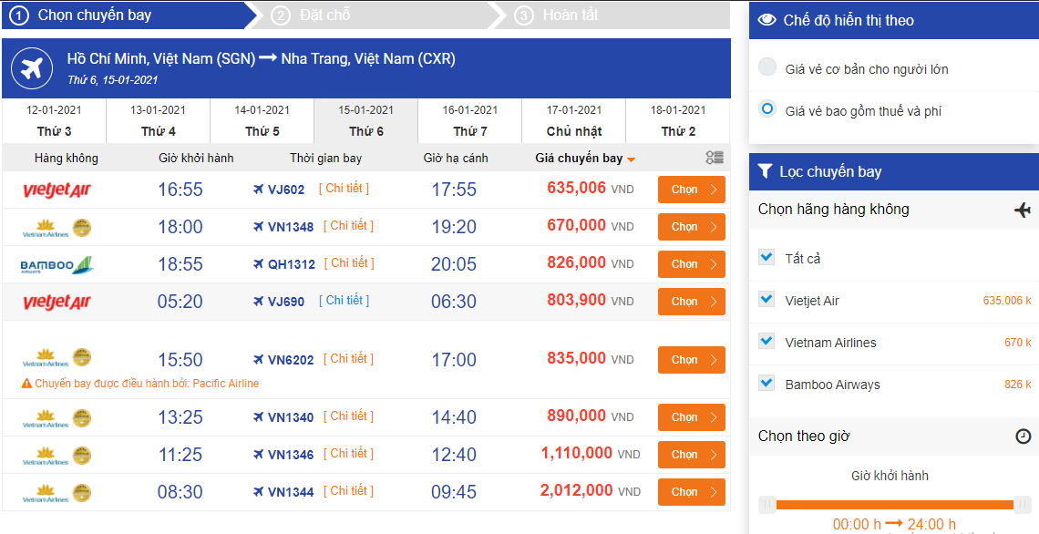Expand Chi tiết for flight VN1346
This screenshot has width=1039, height=534.
pos(348,453)
